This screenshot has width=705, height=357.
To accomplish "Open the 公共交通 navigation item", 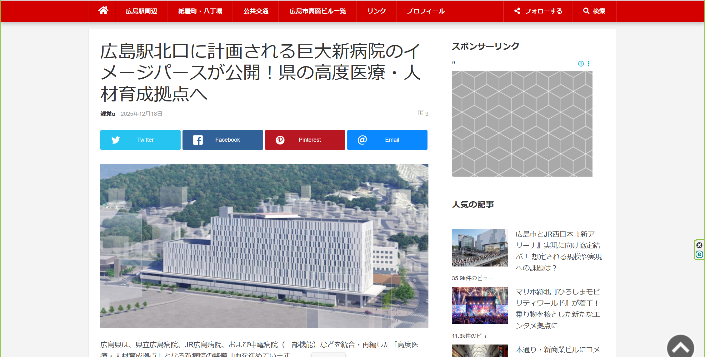I will click(x=256, y=11).
